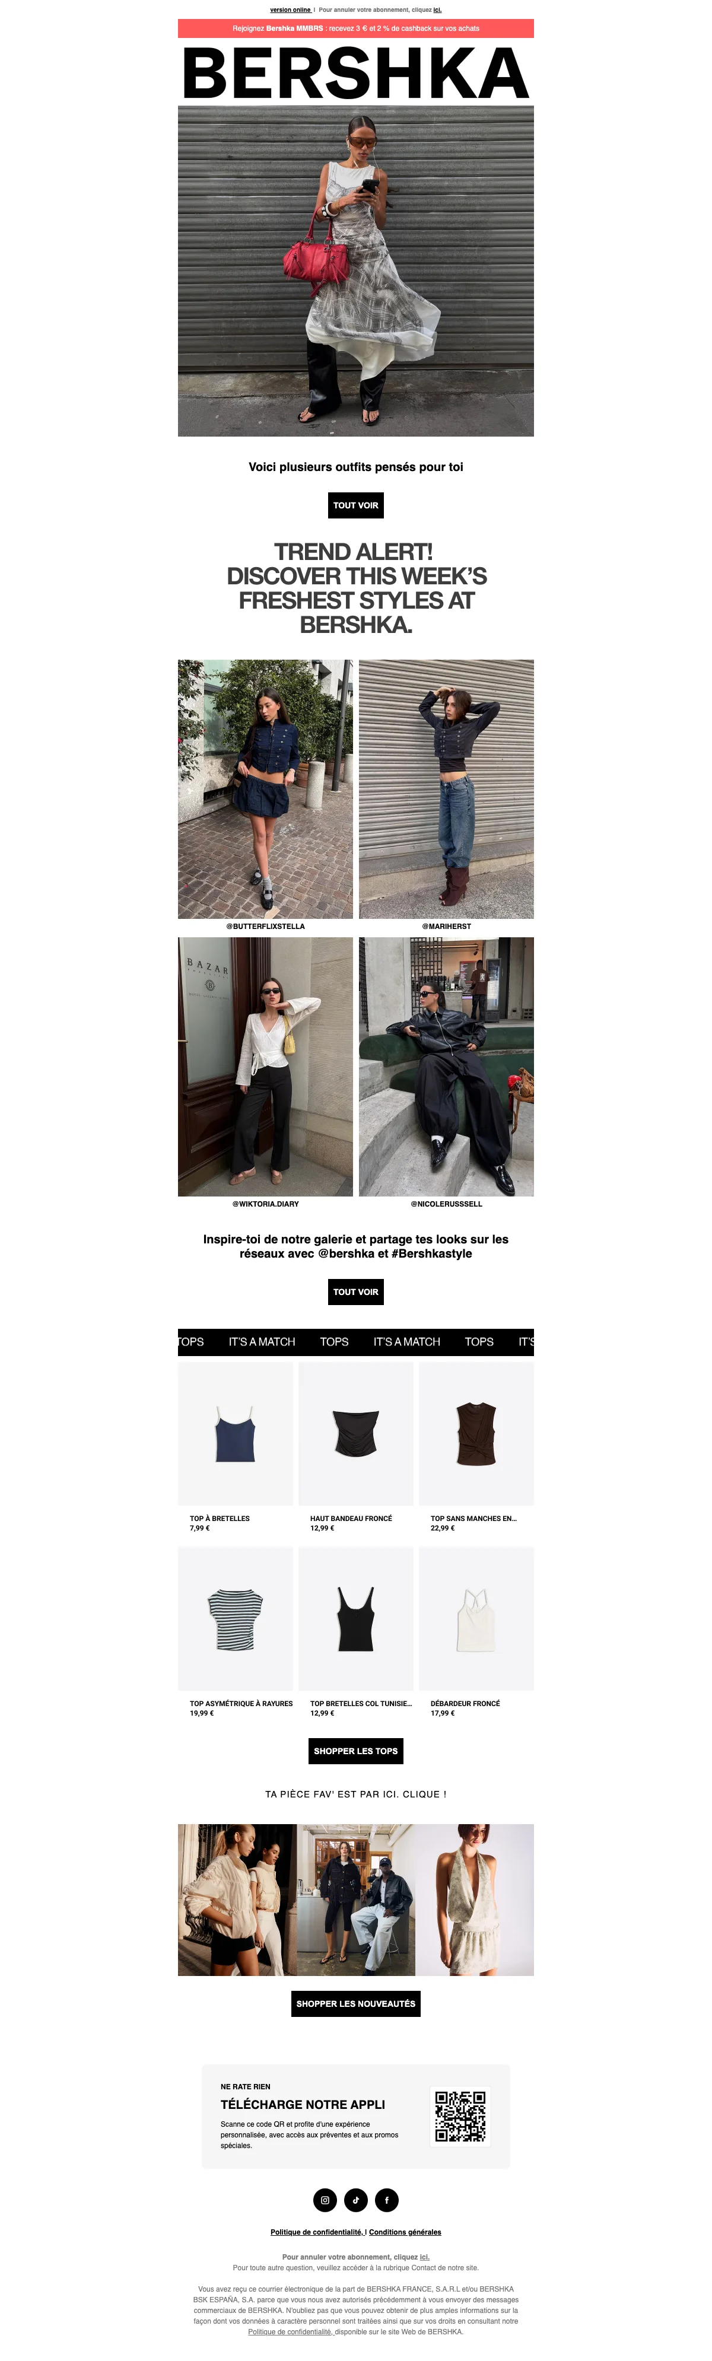The width and height of the screenshot is (712, 2361).
Task: Open the Conditions générales link
Action: coord(405,2232)
